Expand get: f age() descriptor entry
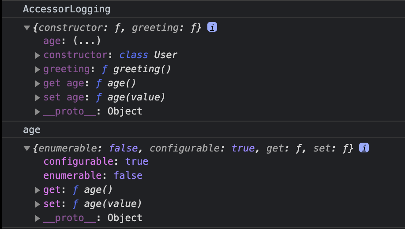Viewport: 405px width, 229px height. [37, 190]
